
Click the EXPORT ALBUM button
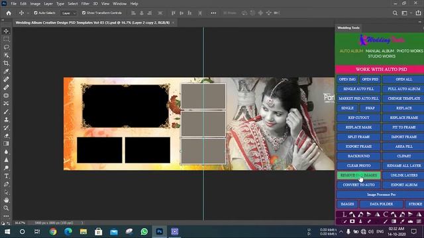point(403,185)
